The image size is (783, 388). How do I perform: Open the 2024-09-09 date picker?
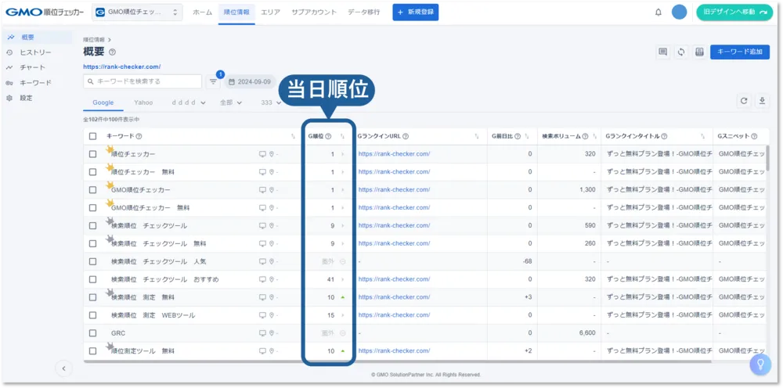coord(250,82)
